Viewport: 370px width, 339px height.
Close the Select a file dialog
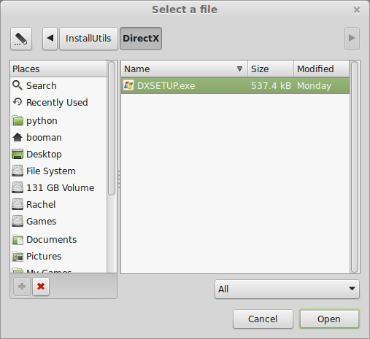357,10
